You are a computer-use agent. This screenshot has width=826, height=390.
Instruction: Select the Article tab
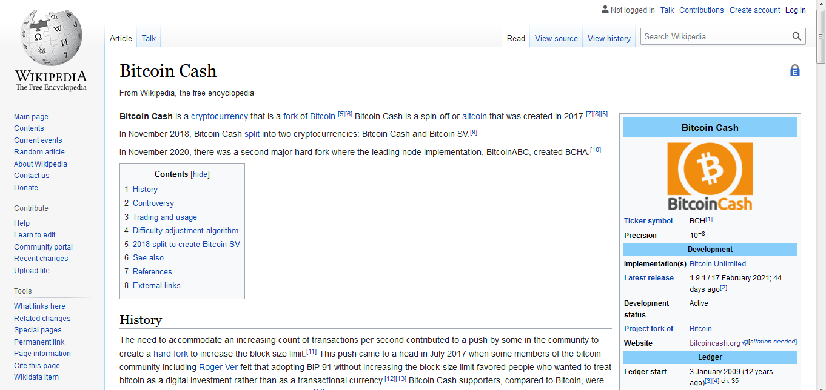click(121, 38)
